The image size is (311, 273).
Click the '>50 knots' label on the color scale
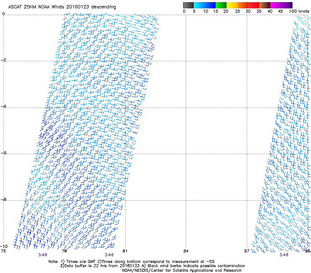pos(299,11)
